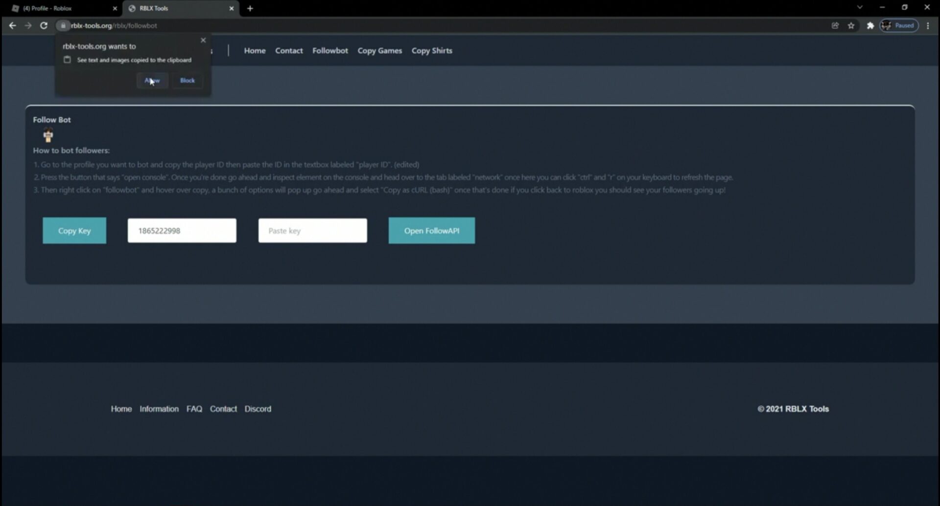Switch to the Followbot menu item
The width and height of the screenshot is (940, 506).
click(330, 50)
